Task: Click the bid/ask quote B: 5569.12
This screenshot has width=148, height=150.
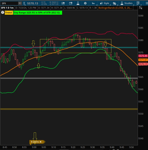Action: (54, 2)
